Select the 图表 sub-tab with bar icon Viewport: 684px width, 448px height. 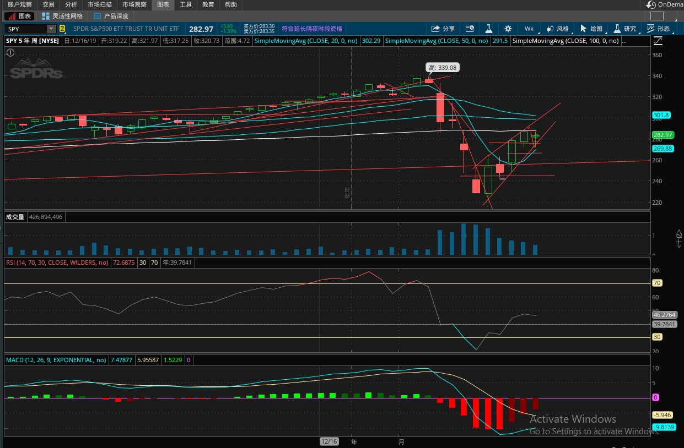(19, 17)
